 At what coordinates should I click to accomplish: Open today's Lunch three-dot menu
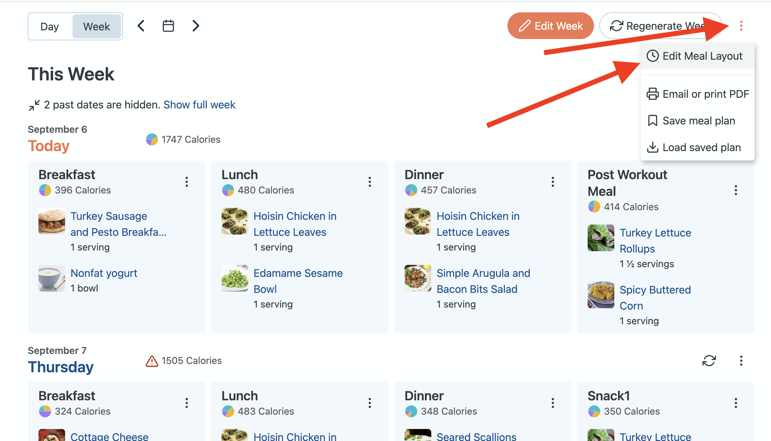[x=370, y=182]
